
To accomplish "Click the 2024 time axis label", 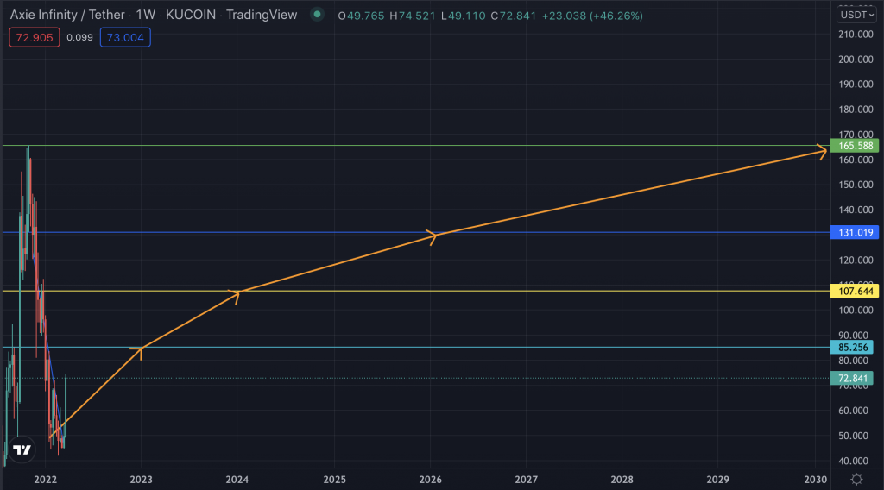I will pyautogui.click(x=237, y=480).
